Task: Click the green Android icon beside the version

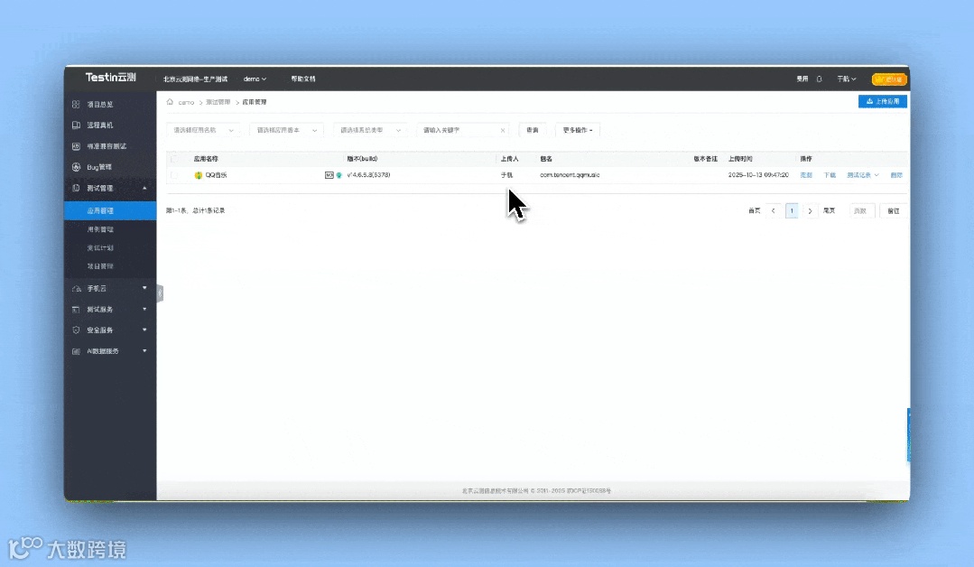Action: point(339,175)
